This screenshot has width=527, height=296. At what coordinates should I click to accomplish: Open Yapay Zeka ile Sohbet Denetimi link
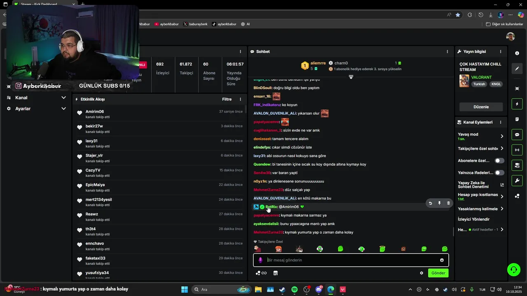(x=481, y=185)
